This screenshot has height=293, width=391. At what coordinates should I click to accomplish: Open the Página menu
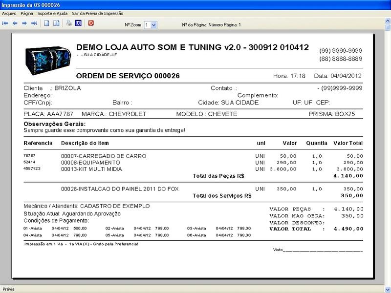[x=27, y=14]
